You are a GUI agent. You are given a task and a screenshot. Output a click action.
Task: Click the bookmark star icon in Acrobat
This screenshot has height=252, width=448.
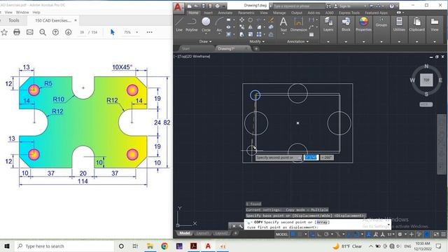4,32
